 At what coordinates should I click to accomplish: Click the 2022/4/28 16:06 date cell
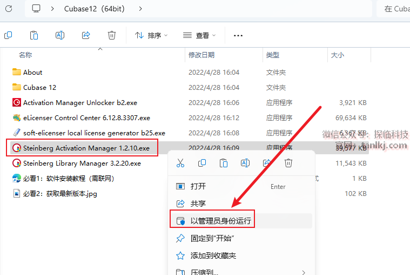point(214,102)
